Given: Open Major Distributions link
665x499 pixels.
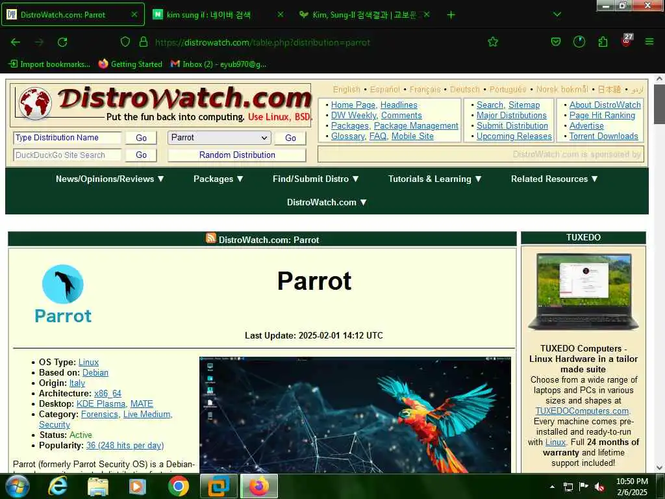Looking at the screenshot, I should (512, 116).
